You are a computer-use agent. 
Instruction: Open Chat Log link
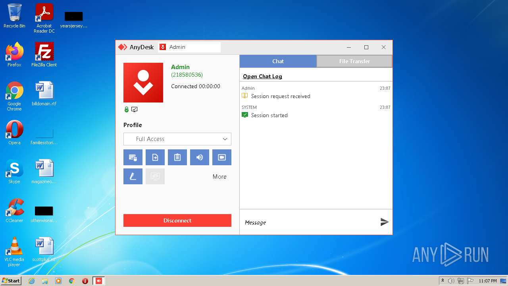pos(262,76)
